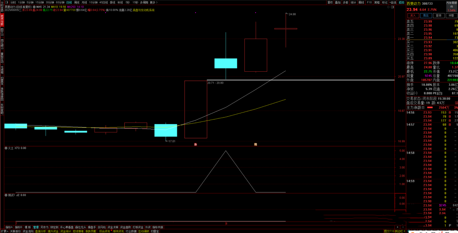Click the 标记 mark button
Screen dimensions: 458x233
[385, 3]
